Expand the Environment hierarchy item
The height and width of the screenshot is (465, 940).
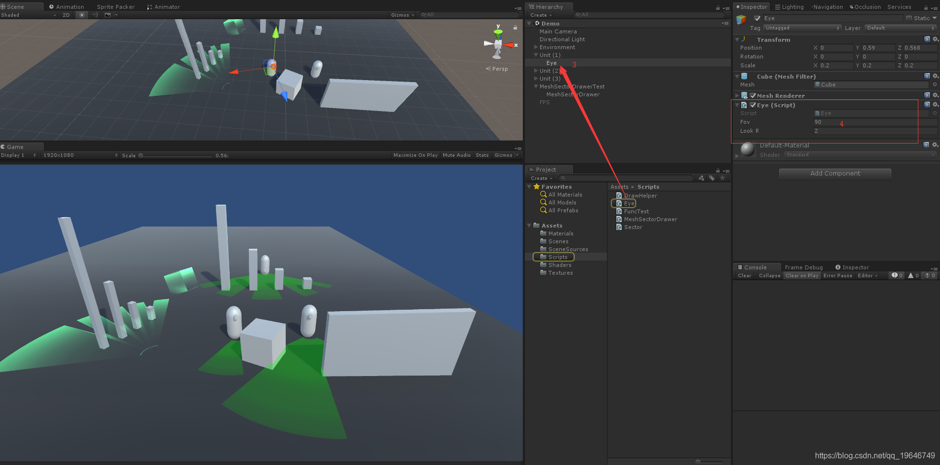536,47
